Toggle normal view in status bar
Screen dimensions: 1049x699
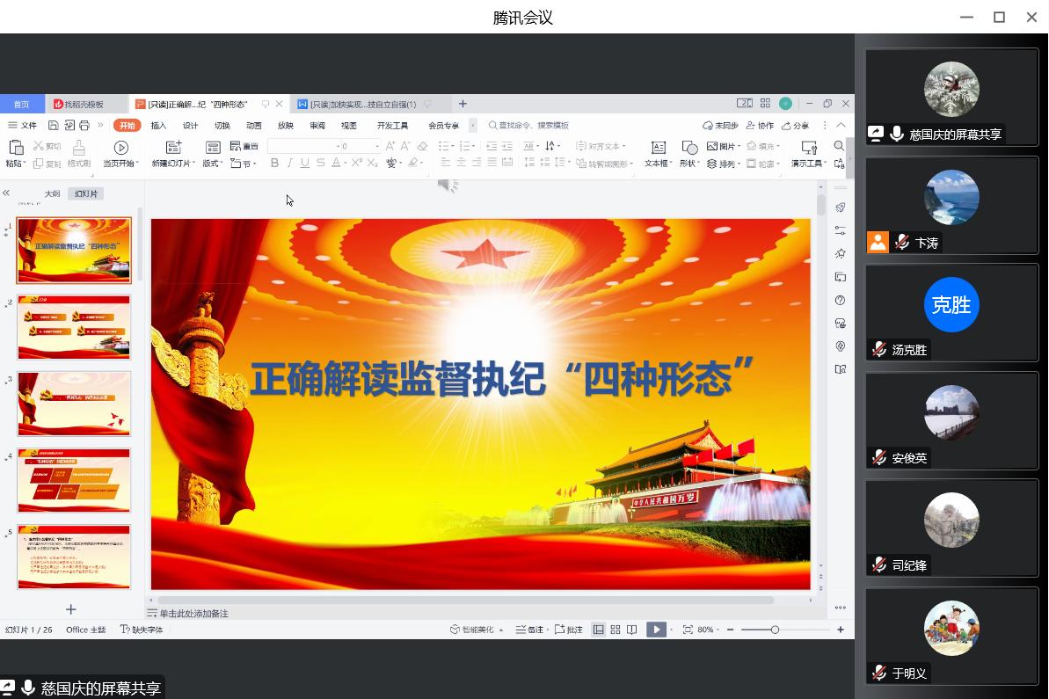[x=599, y=630]
